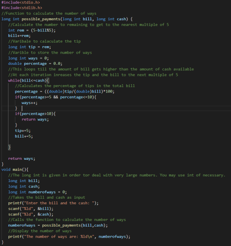Click the opening brace after while(bill<=cash)
Image resolution: width=231 pixels, height=246 pixels.
(48, 81)
